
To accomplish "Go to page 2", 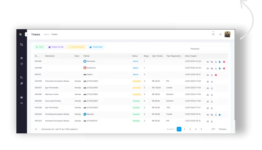I will 184,129.
